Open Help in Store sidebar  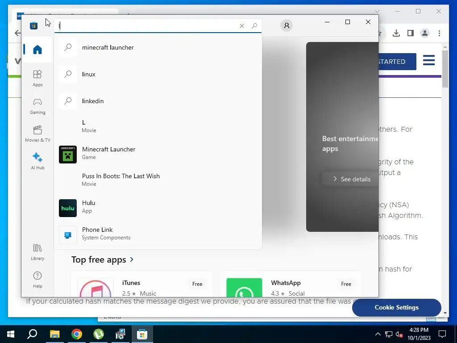click(37, 280)
